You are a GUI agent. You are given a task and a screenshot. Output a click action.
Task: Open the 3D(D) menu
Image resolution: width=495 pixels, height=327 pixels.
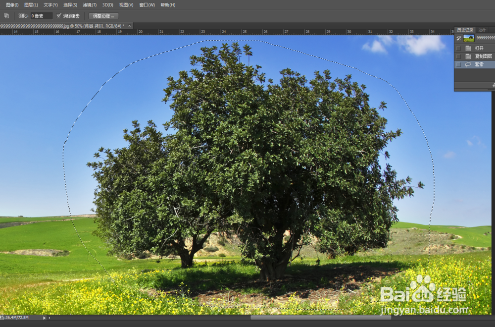tap(107, 5)
